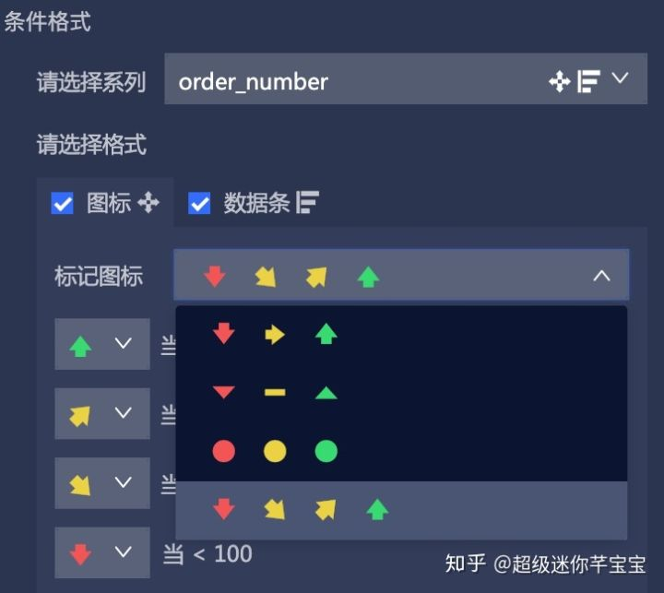
Task: Click the data bar icon in series field
Action: coord(588,81)
